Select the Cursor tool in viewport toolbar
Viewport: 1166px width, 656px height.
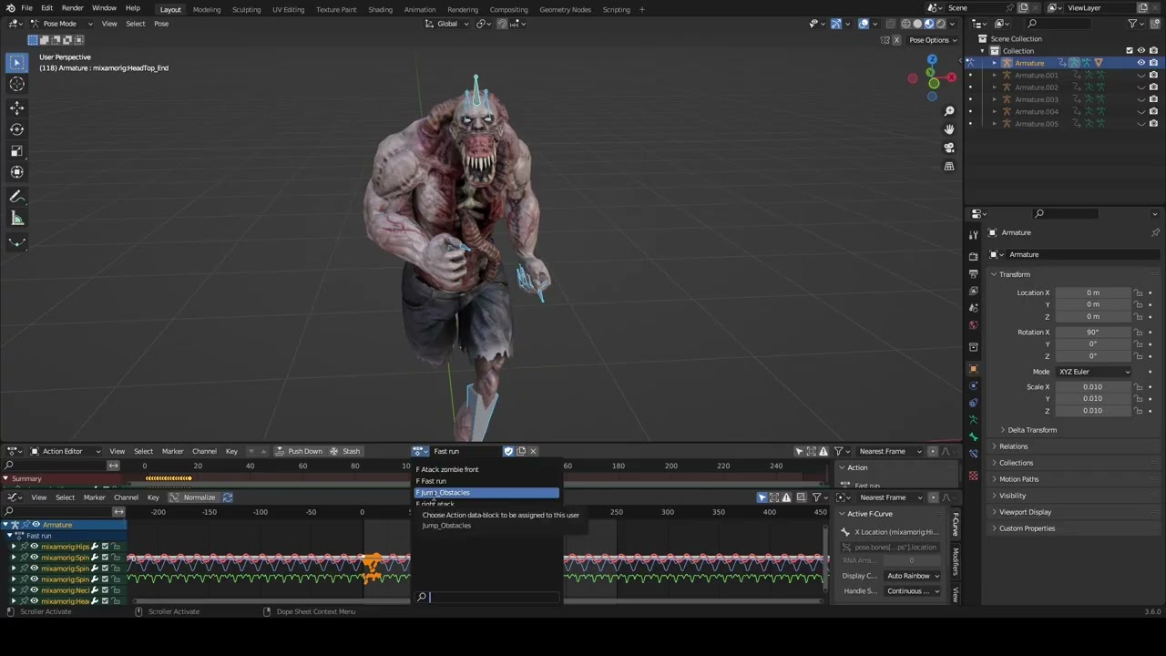pos(16,84)
